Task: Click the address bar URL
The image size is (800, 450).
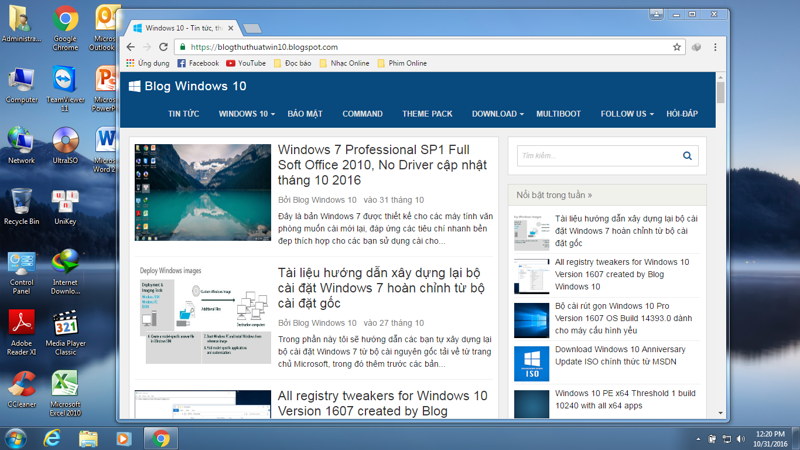Action: click(x=264, y=47)
